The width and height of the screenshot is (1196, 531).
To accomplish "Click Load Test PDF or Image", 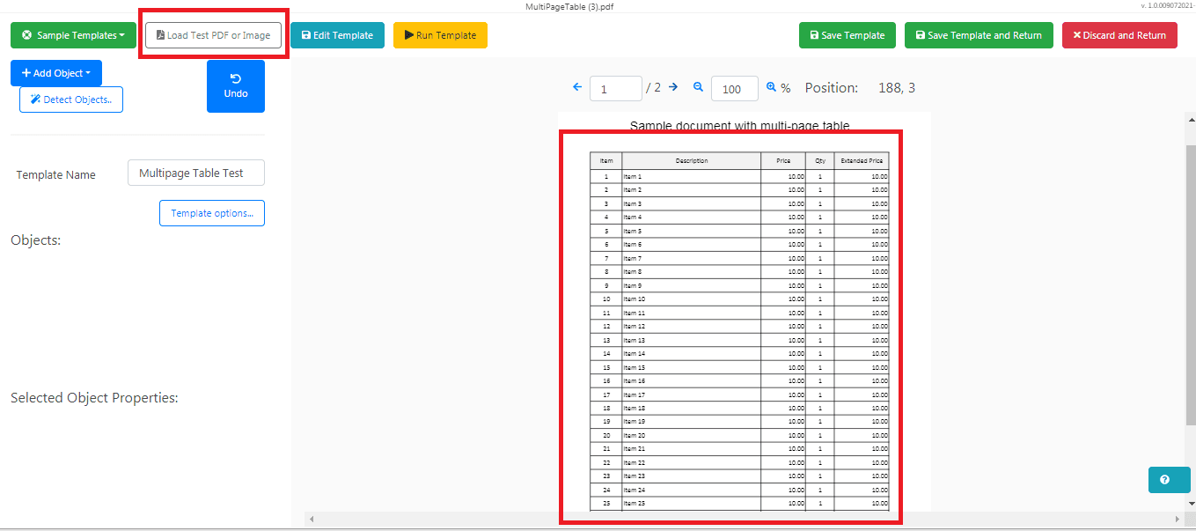I will (x=213, y=35).
